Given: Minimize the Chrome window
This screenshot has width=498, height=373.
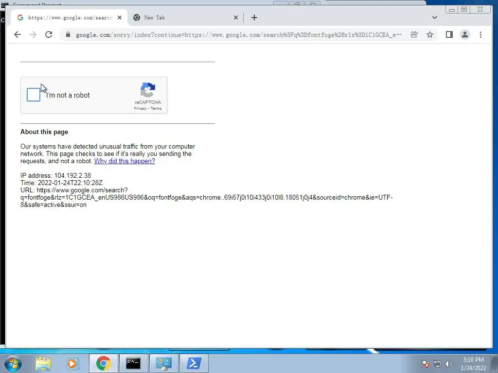Looking at the screenshot, I should (x=452, y=10).
